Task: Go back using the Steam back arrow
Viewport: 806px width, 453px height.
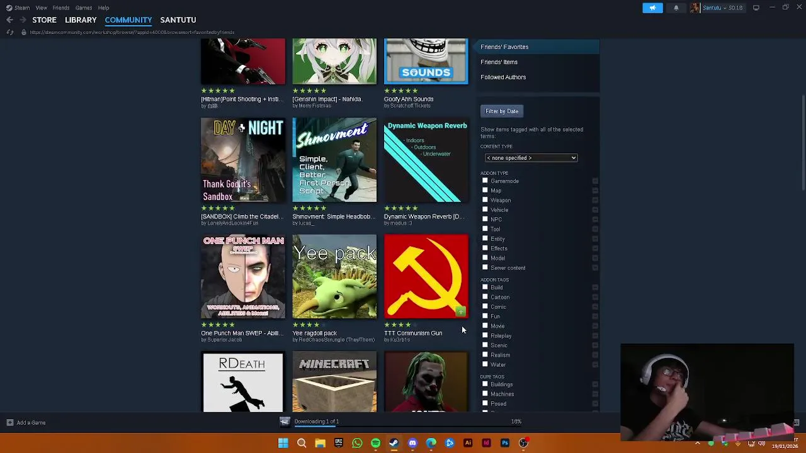Action: pos(9,20)
